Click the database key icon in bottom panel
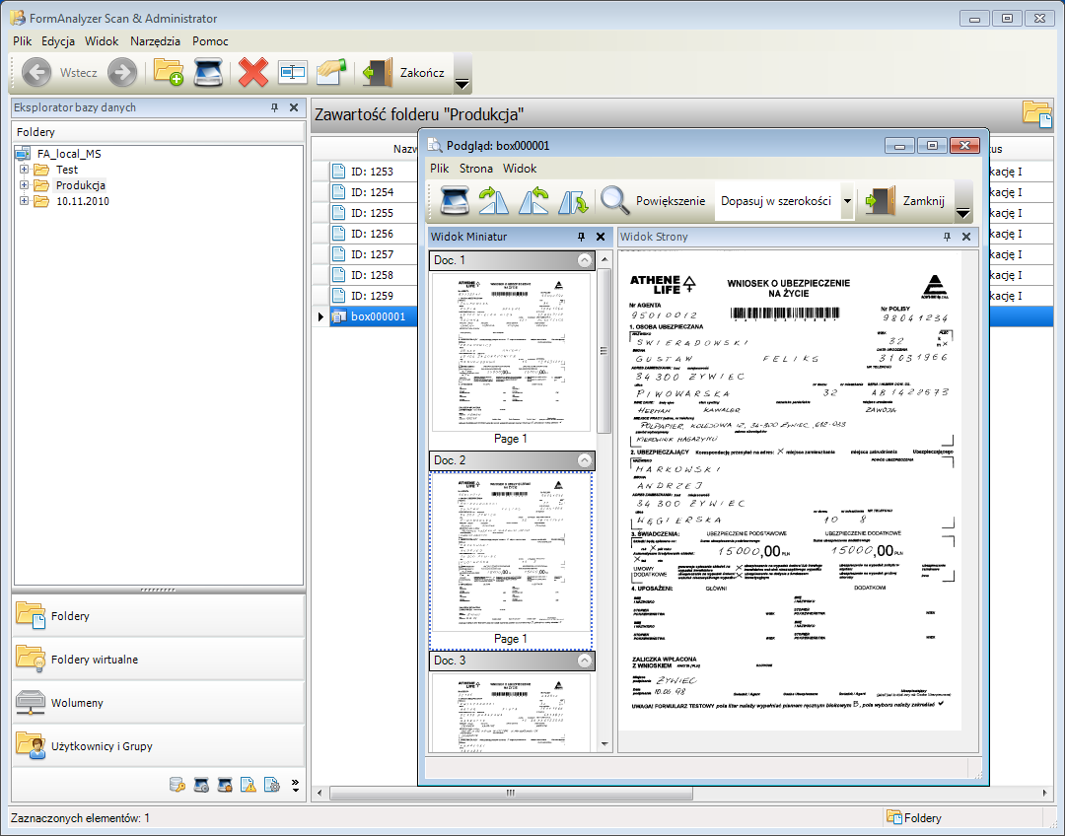The height and width of the screenshot is (836, 1066). pyautogui.click(x=178, y=785)
